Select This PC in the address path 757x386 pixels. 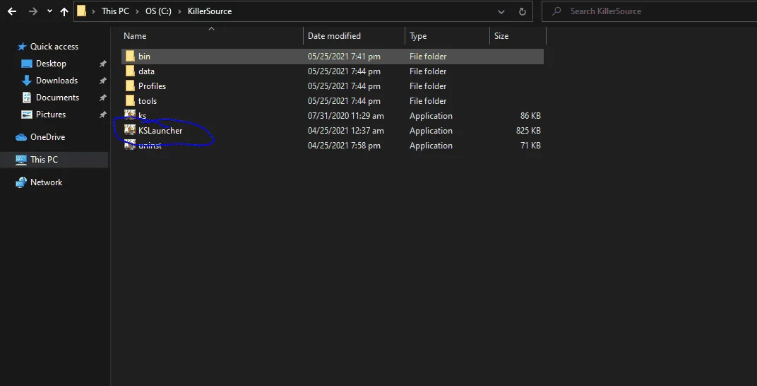click(115, 11)
